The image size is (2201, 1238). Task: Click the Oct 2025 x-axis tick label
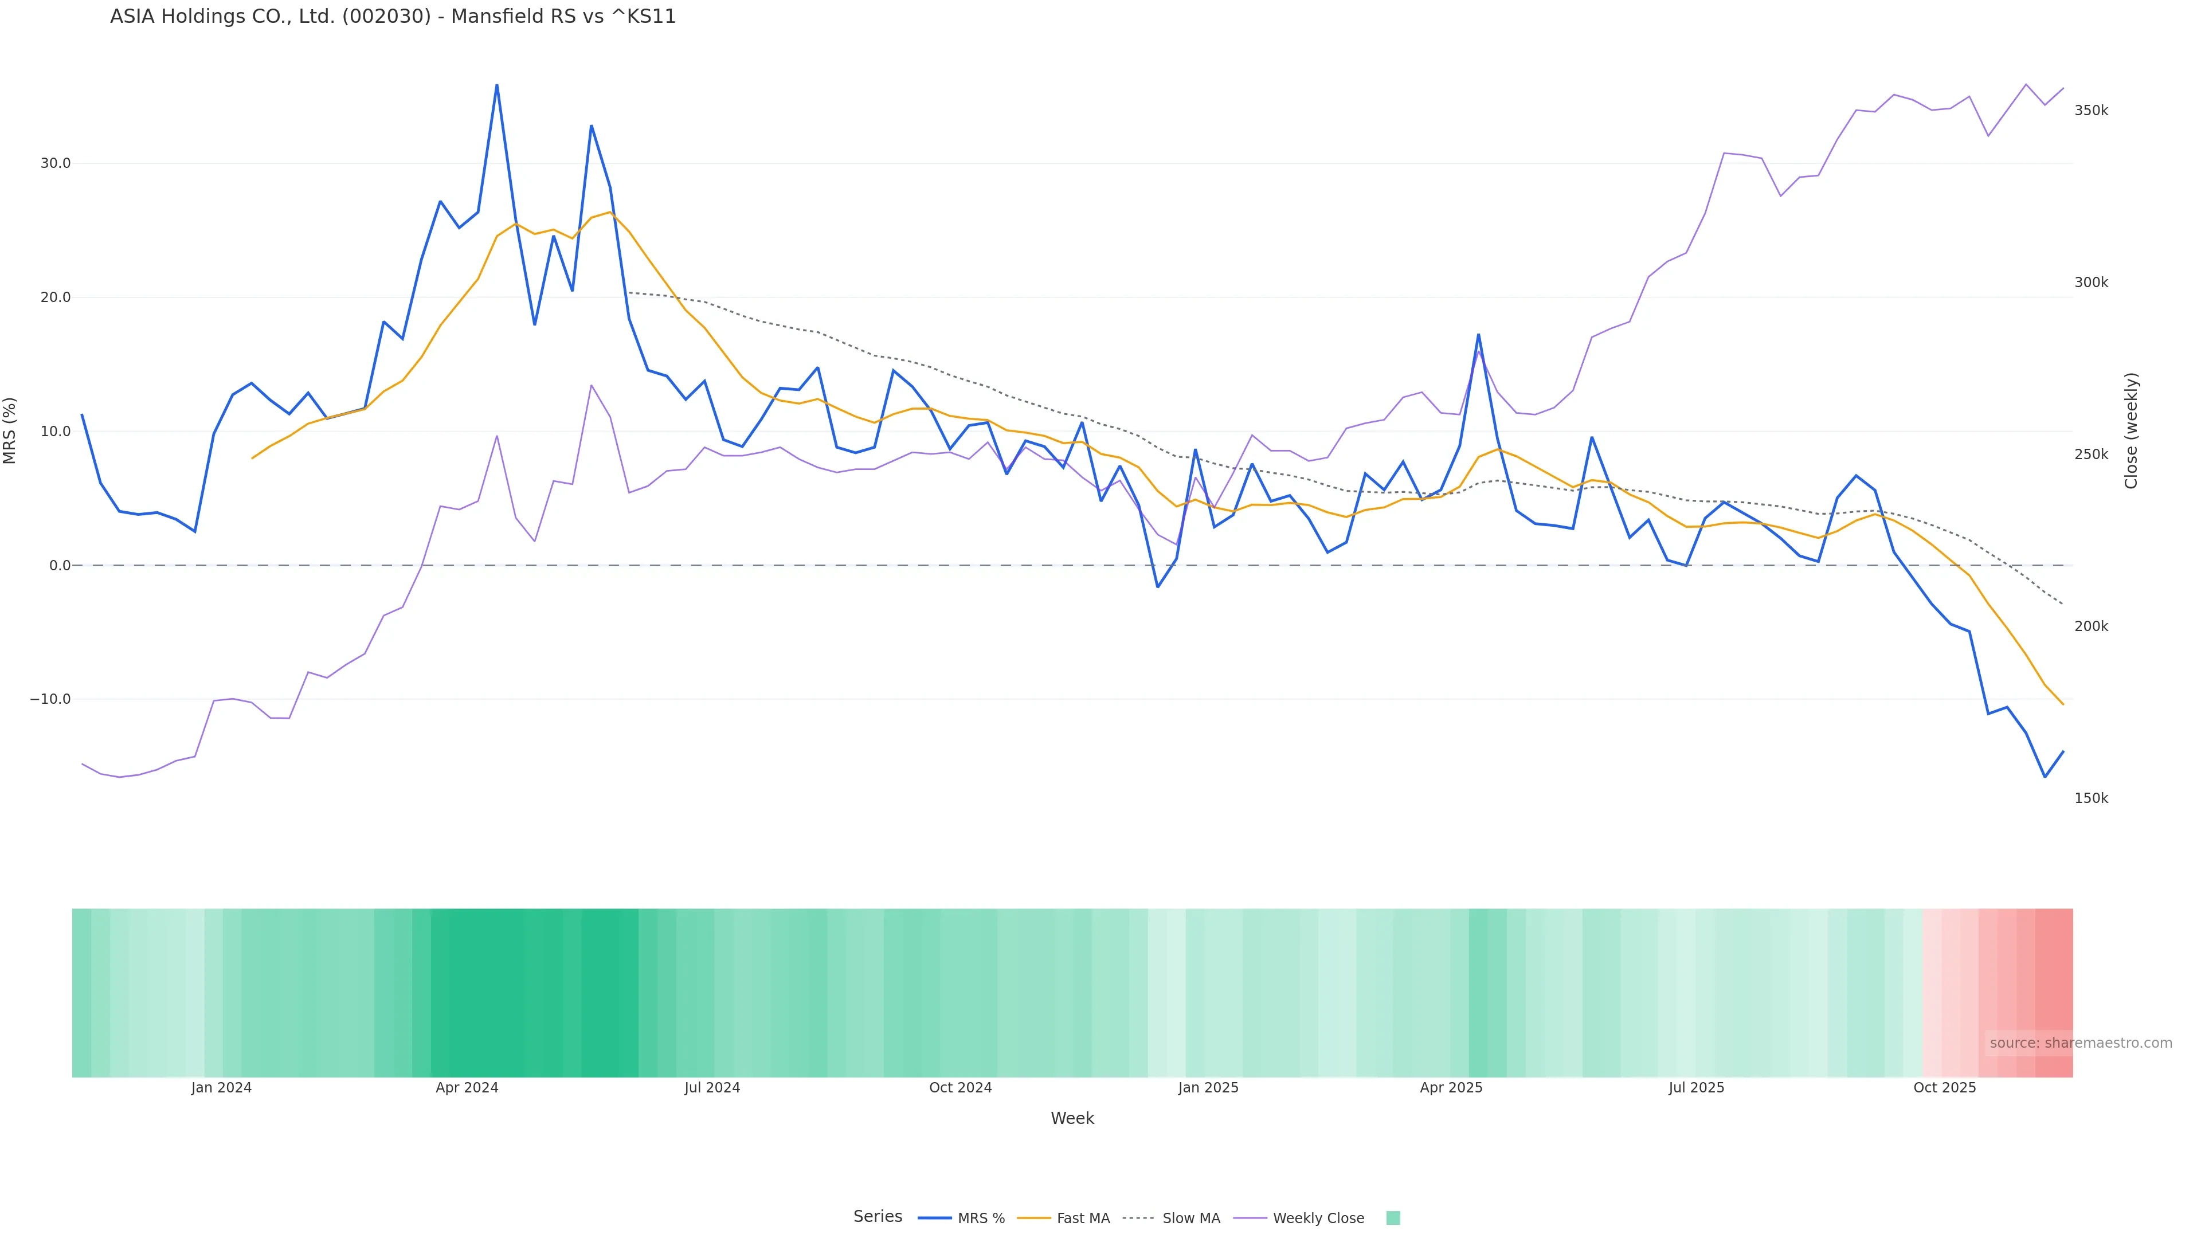coord(1944,1088)
